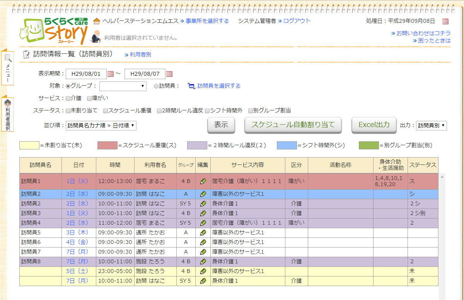Open date link 5日(土) in unassigned row
Screen dimensions: 464x300
pyautogui.click(x=78, y=271)
